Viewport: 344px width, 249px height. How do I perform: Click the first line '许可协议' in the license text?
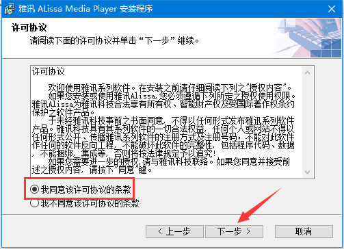(49, 72)
